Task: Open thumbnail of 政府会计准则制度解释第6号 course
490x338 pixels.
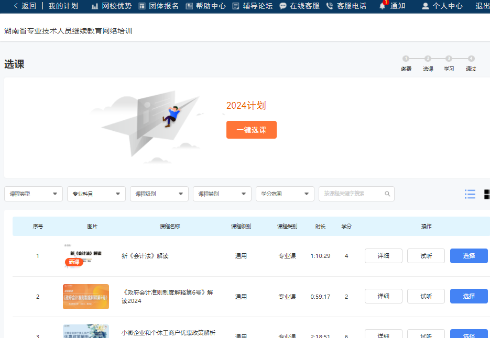Action: pos(86,297)
